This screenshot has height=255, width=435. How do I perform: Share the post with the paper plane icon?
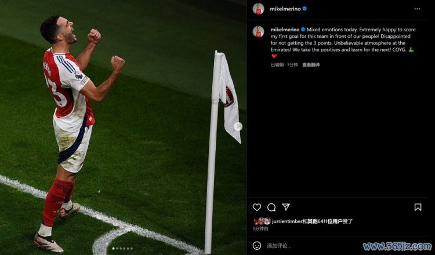click(x=286, y=207)
